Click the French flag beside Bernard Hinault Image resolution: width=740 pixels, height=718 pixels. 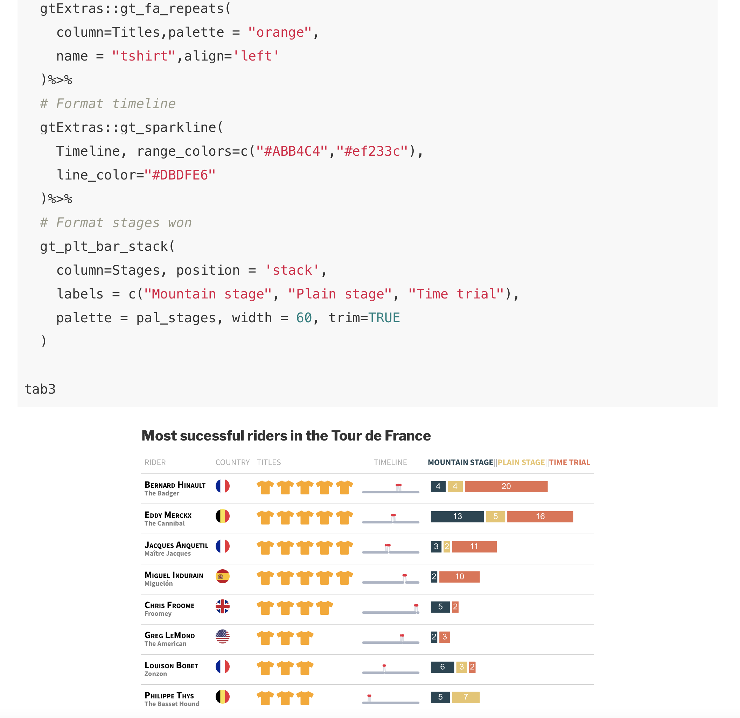tap(222, 486)
